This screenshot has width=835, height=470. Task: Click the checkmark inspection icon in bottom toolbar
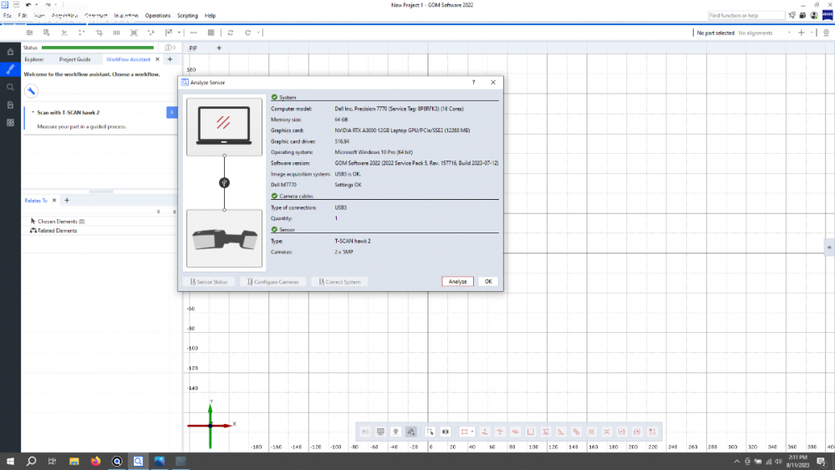click(x=622, y=432)
